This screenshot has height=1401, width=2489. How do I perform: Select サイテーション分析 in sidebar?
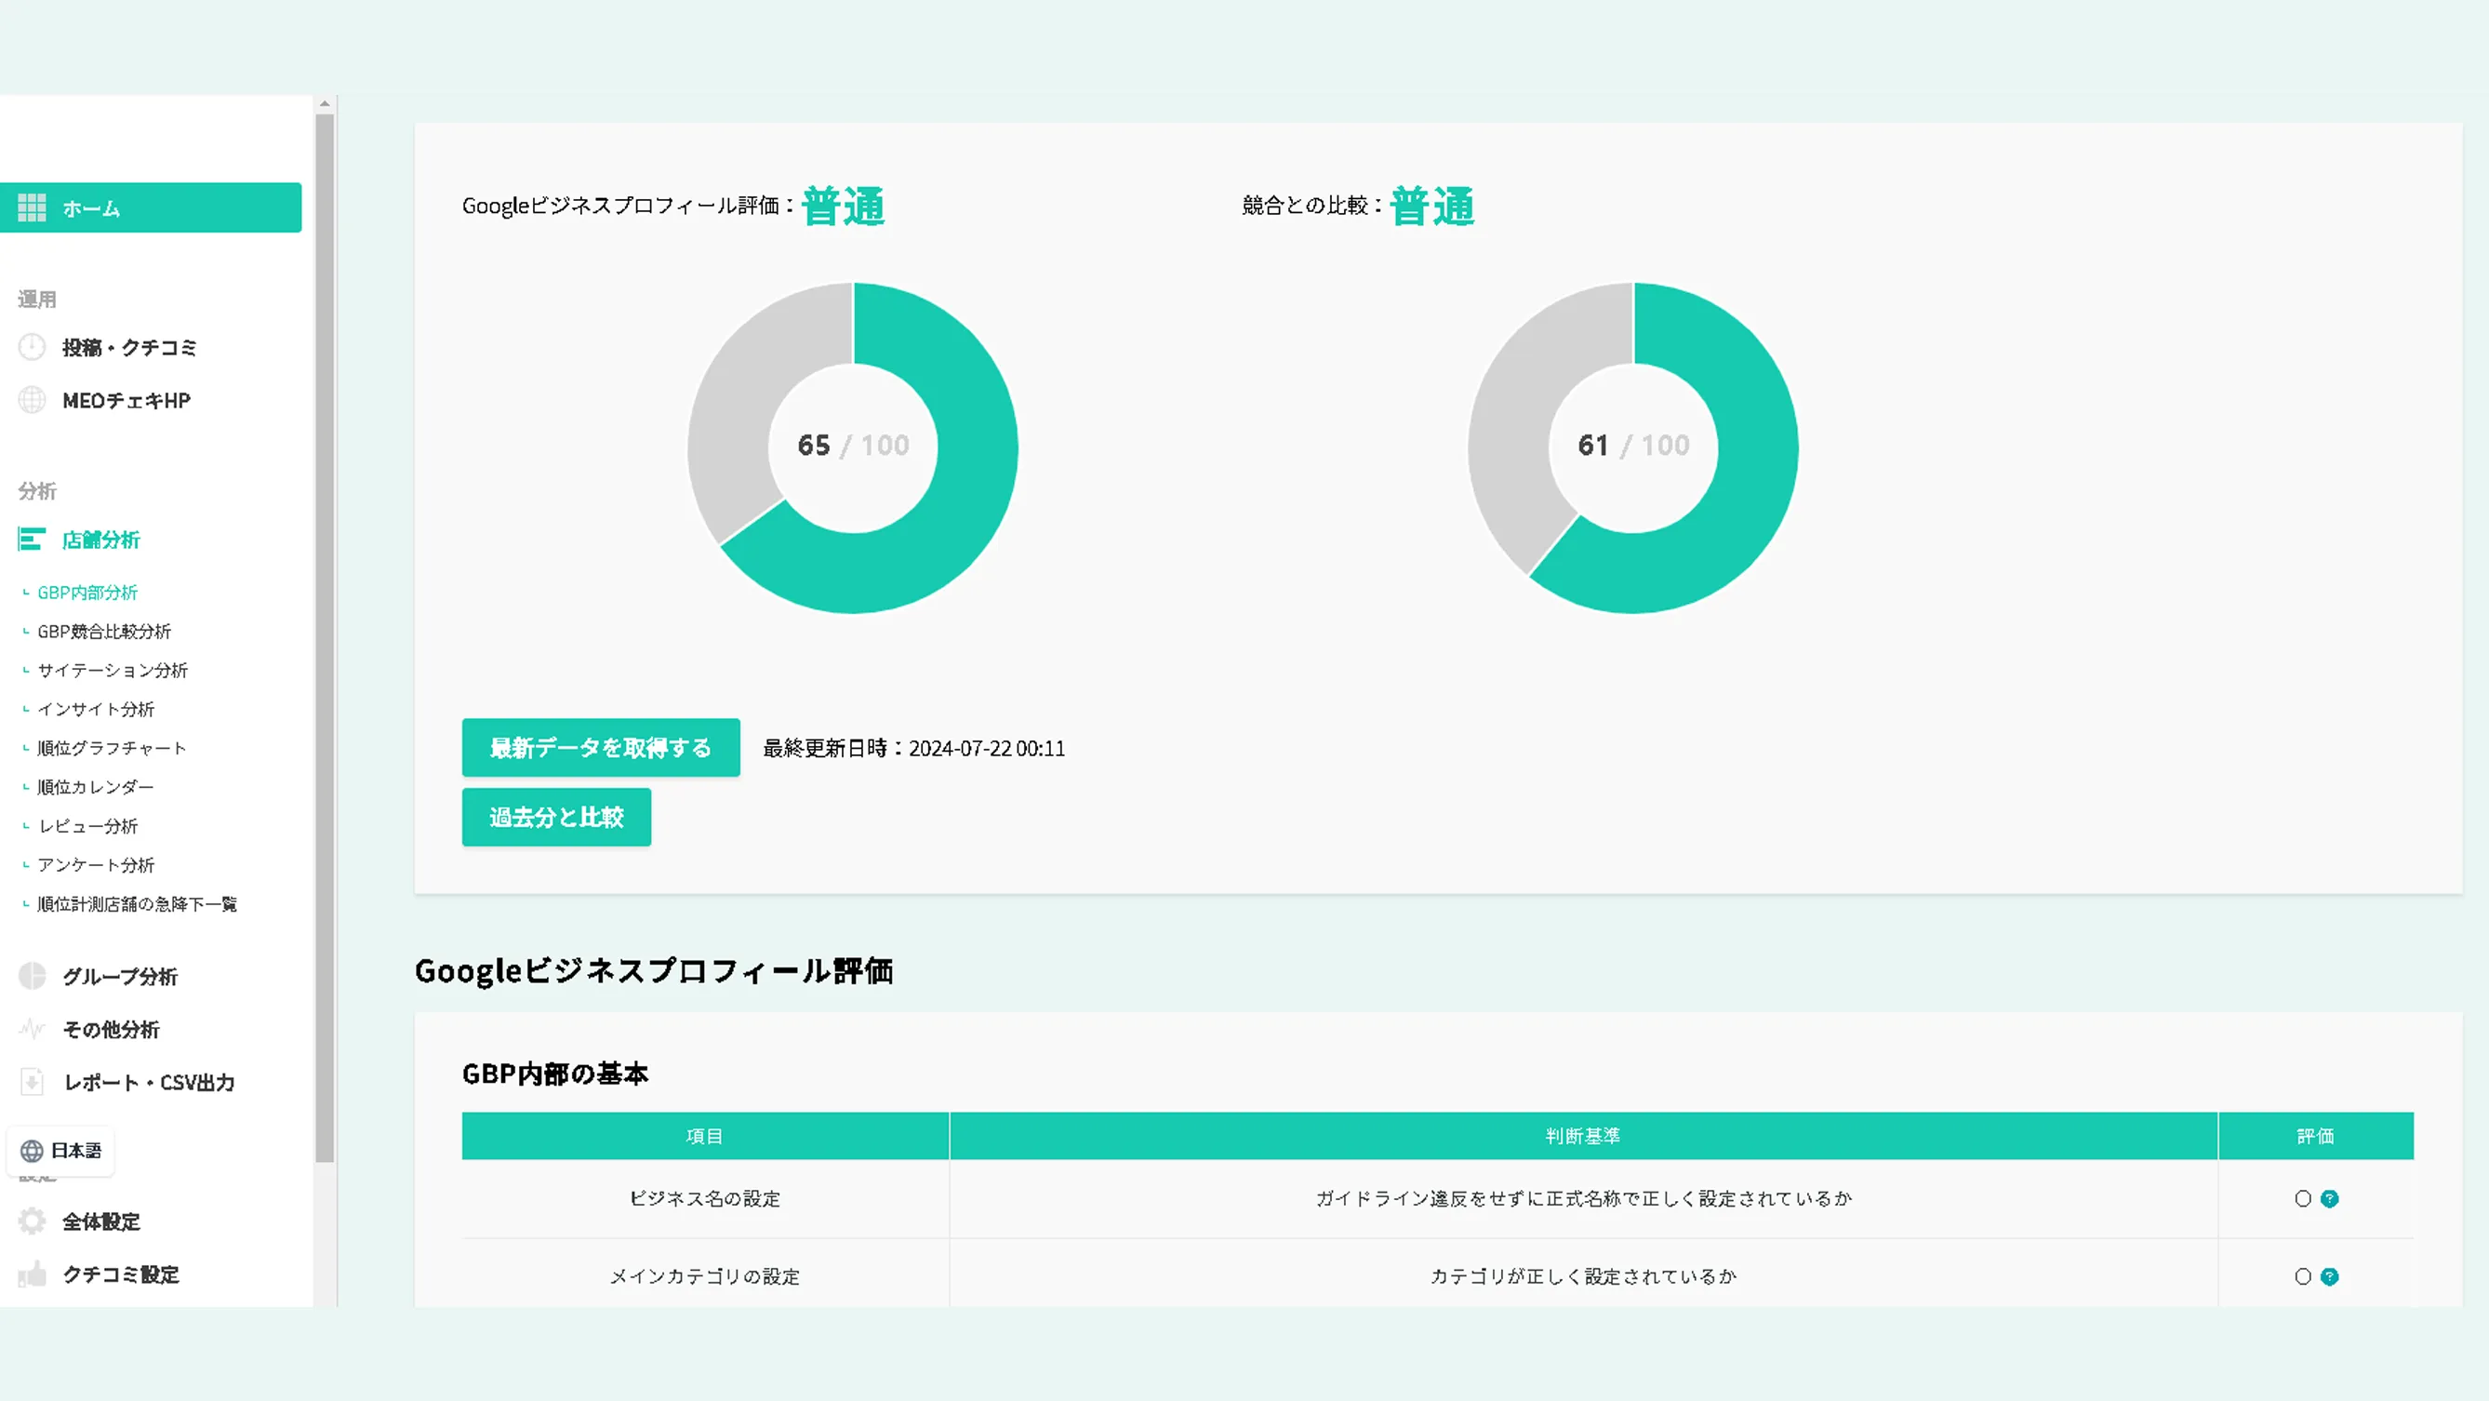pyautogui.click(x=113, y=671)
